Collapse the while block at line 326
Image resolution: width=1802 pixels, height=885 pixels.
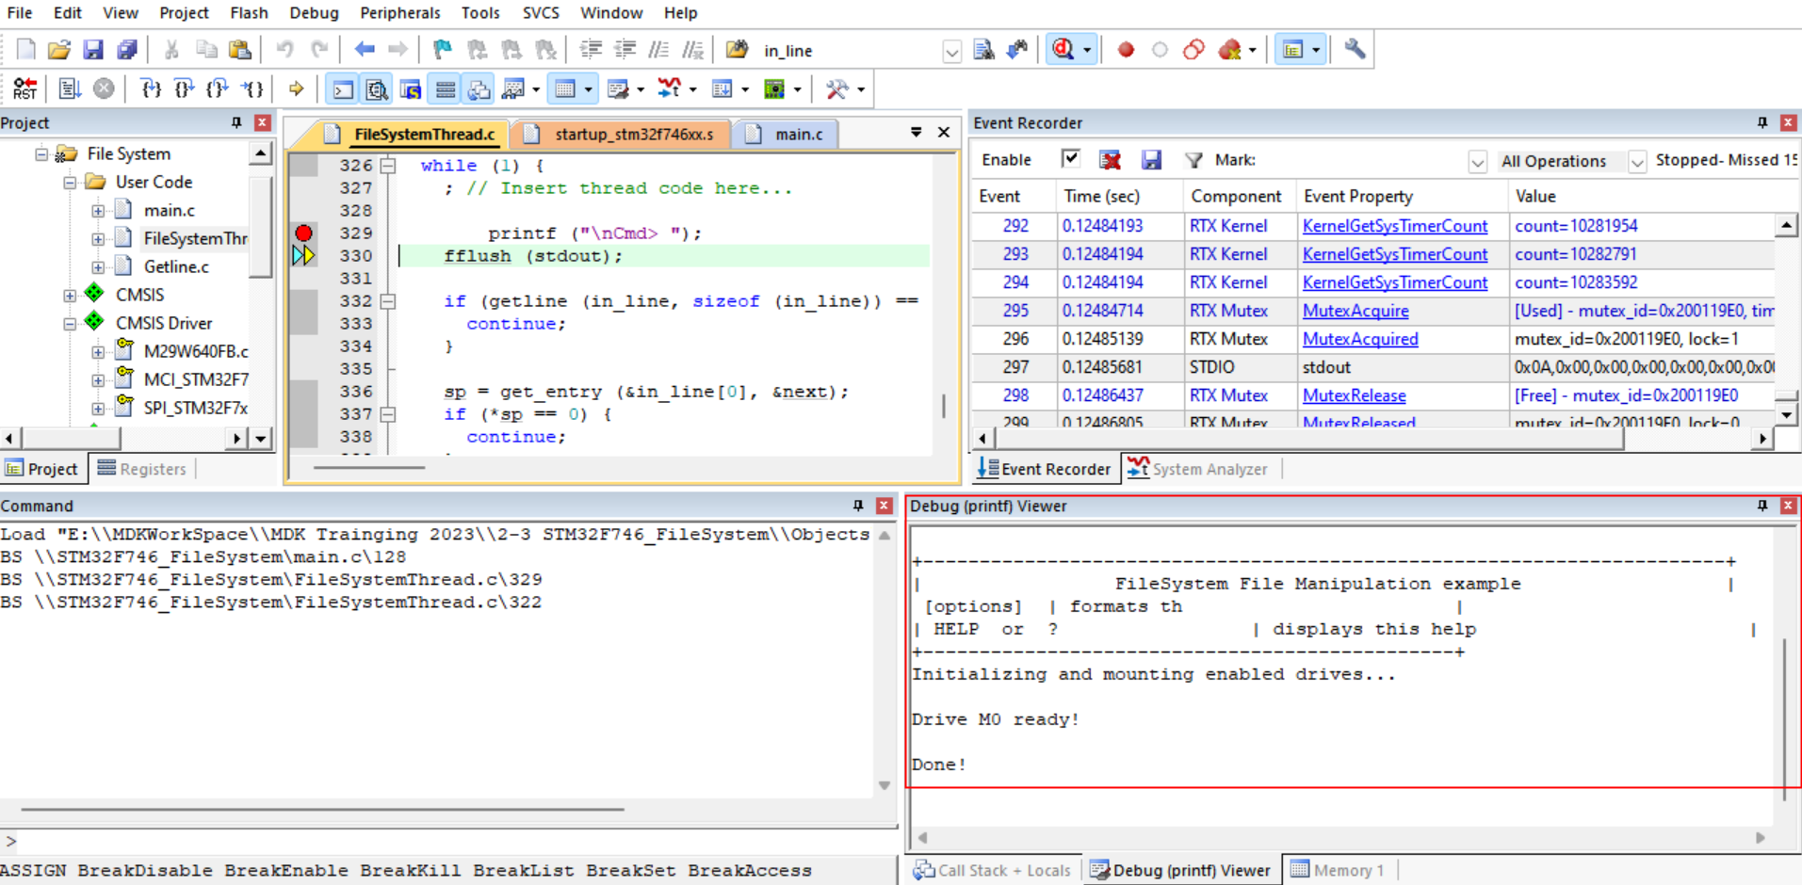387,166
